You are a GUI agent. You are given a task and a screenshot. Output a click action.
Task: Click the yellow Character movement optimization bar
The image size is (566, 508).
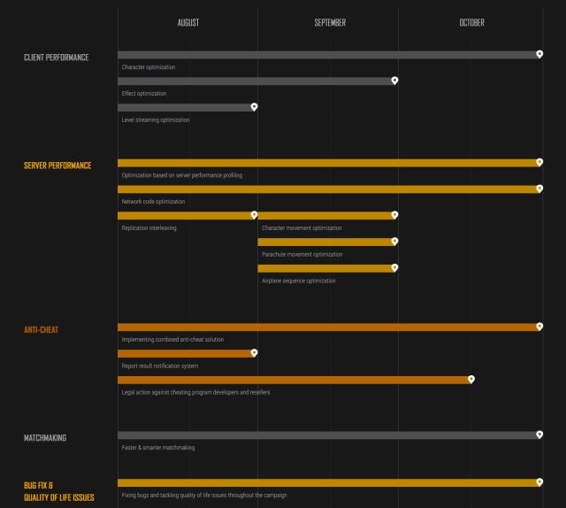point(326,216)
